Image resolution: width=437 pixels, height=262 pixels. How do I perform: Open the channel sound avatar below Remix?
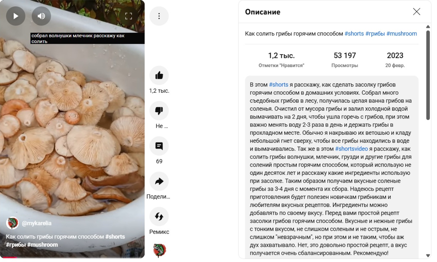159,250
